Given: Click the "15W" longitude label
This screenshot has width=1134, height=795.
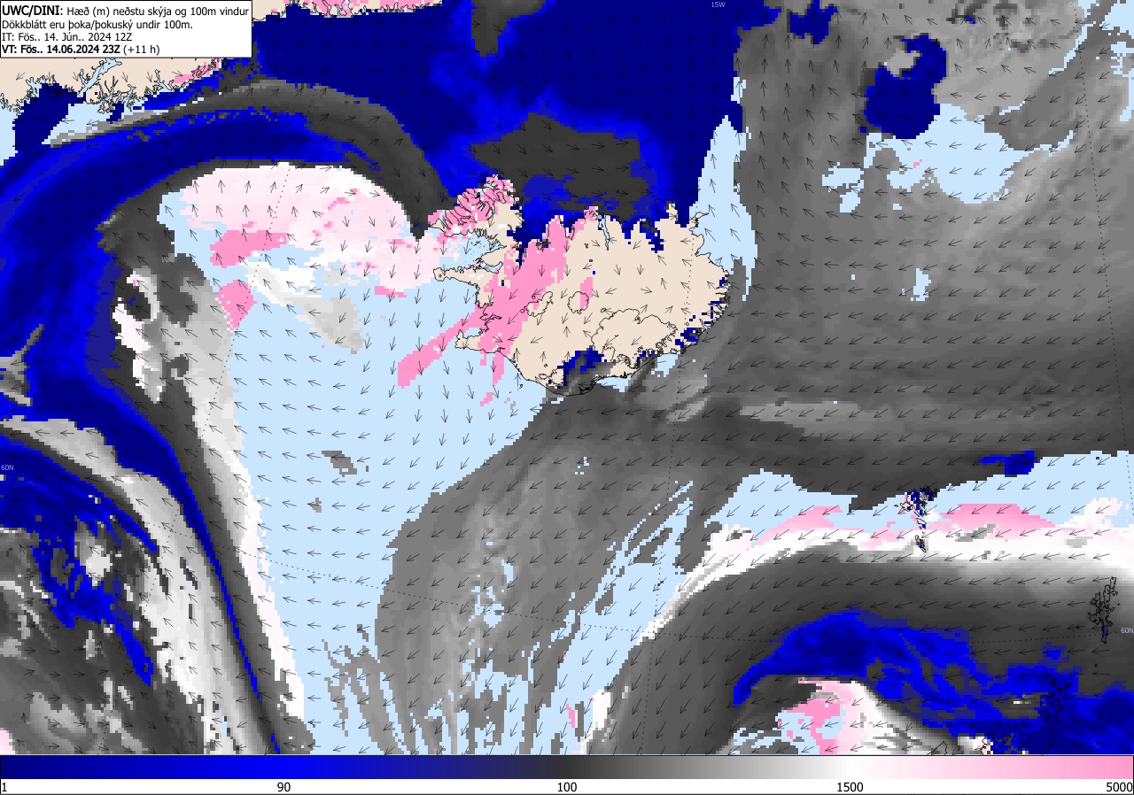Looking at the screenshot, I should click(x=718, y=4).
